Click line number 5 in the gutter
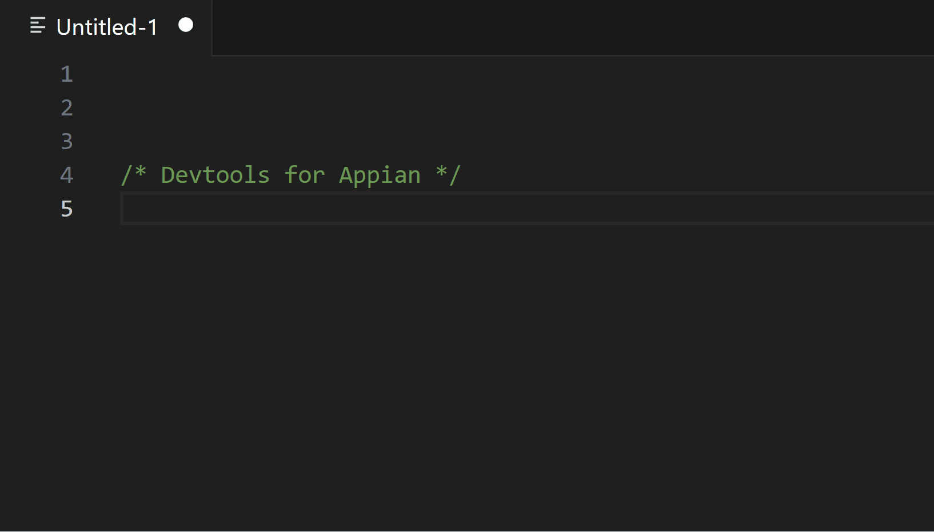Viewport: 934px width, 532px height. (x=66, y=209)
